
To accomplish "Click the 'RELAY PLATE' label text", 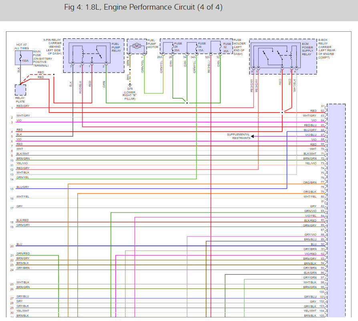I will tap(20, 100).
